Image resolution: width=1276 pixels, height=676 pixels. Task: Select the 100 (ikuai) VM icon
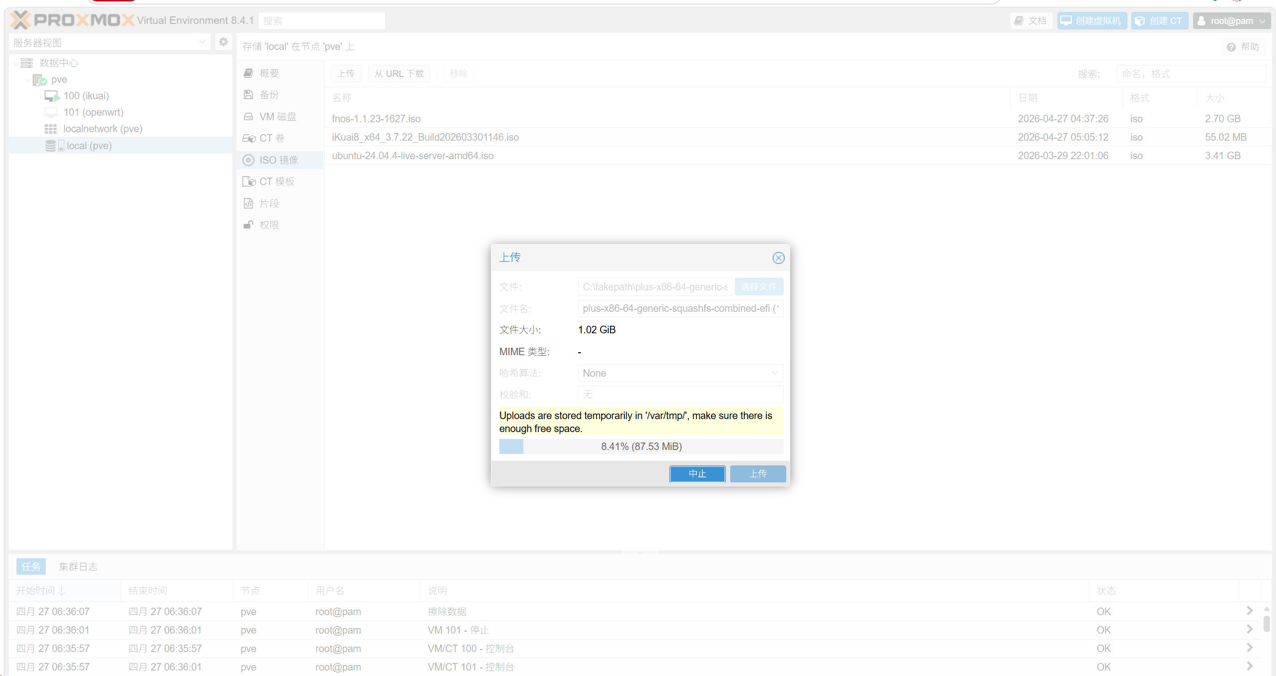[x=52, y=96]
